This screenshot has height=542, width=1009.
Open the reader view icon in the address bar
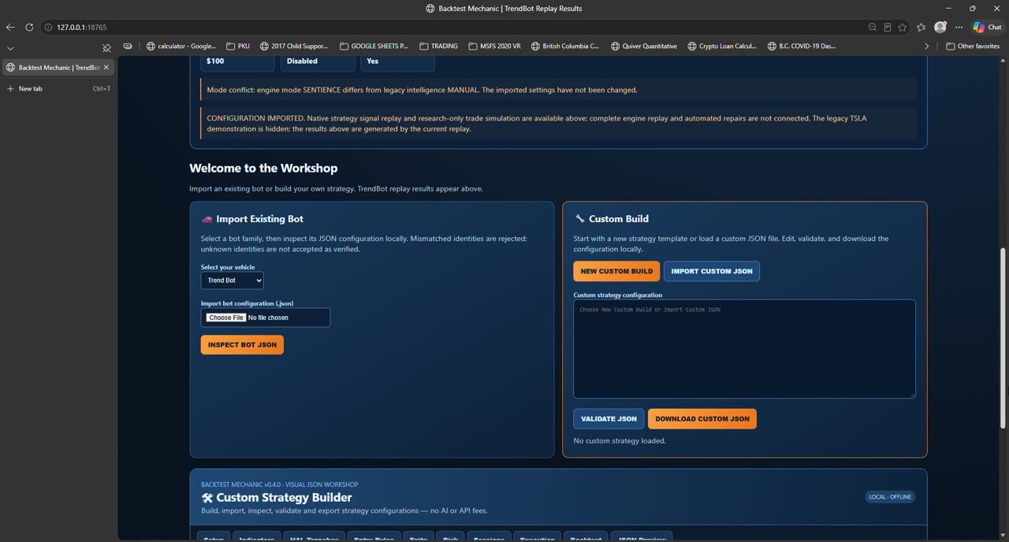click(x=888, y=27)
